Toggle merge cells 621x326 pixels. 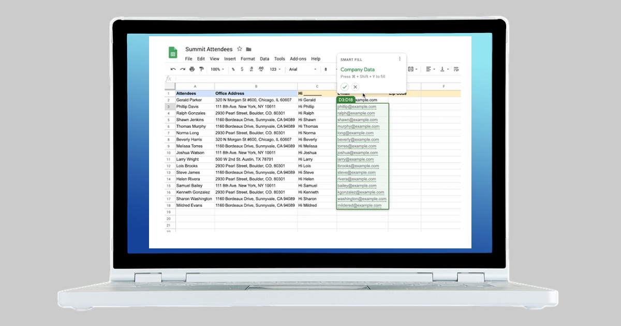411,69
